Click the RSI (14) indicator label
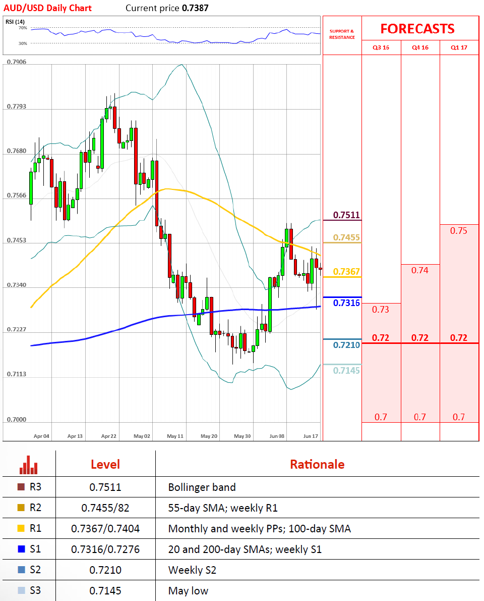This screenshot has width=484, height=601. click(x=15, y=22)
